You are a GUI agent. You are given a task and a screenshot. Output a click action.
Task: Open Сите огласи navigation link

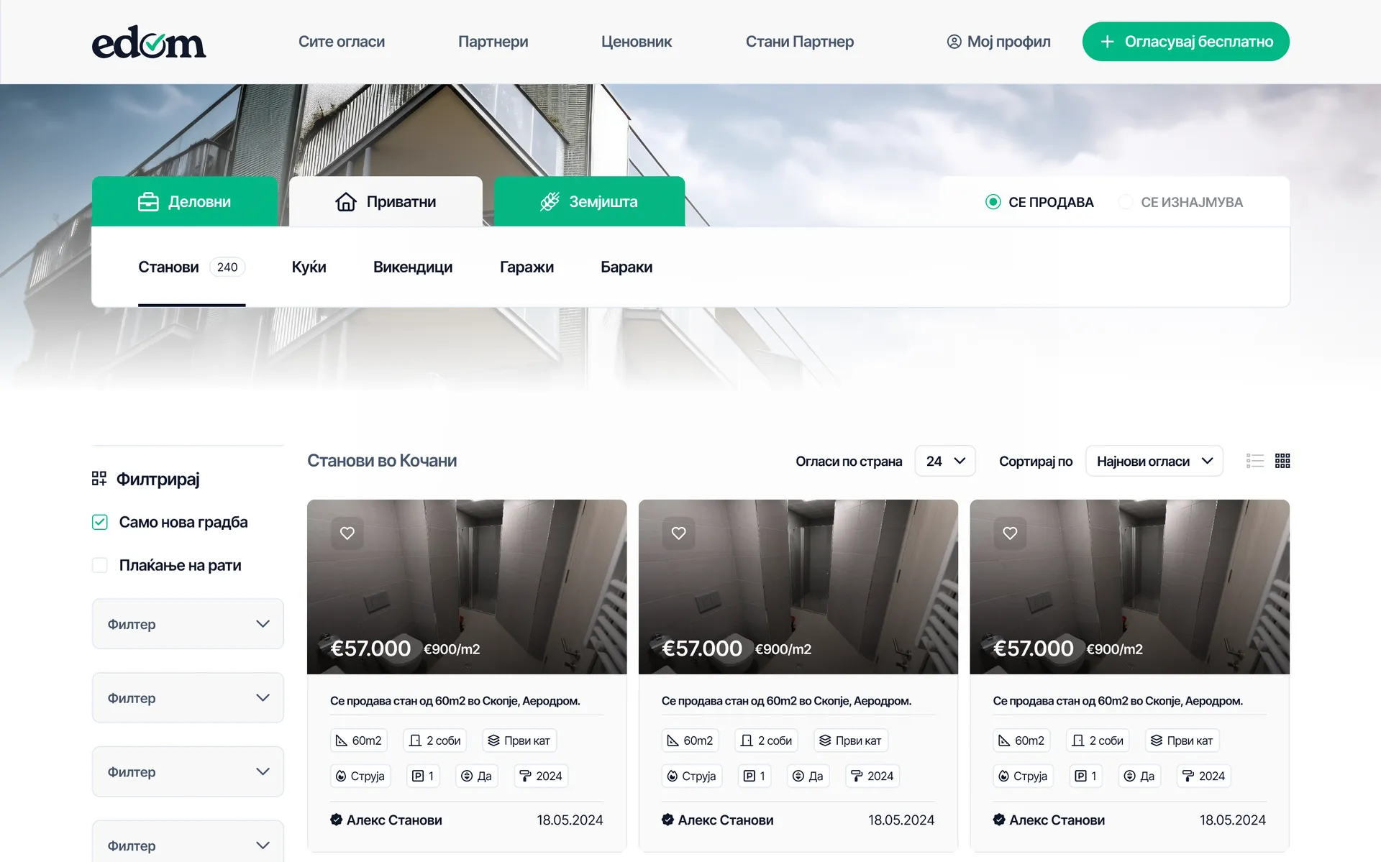coord(342,42)
